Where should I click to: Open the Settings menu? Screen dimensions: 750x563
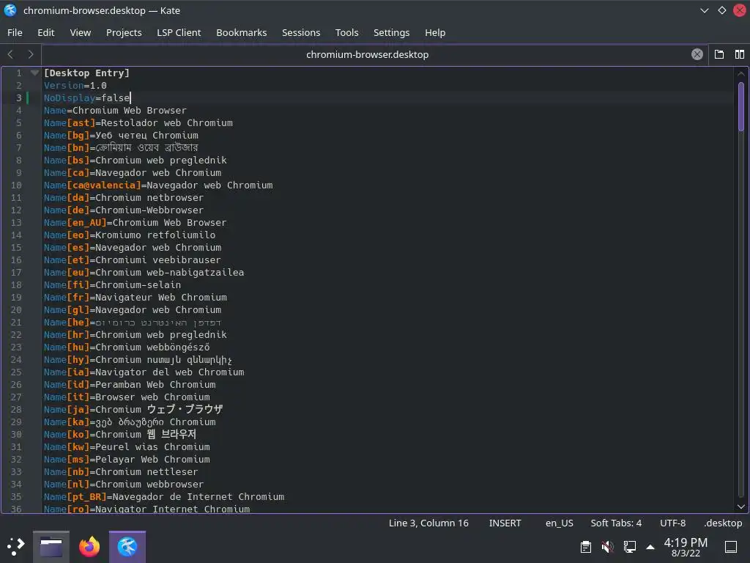(x=391, y=32)
